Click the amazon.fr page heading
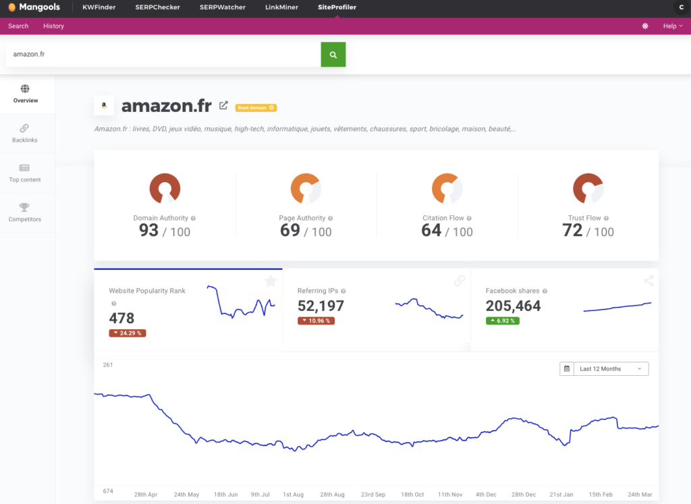This screenshot has height=504, width=691. (167, 106)
